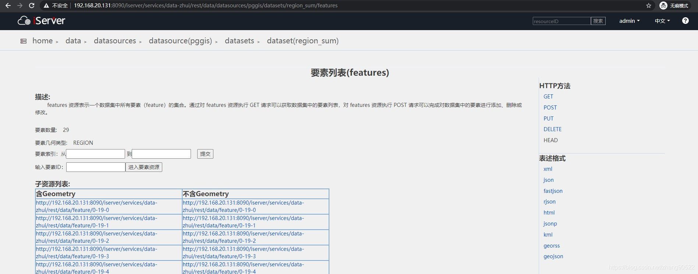Click the HEAD HTTP method text
Viewport: 698px width, 274px height.
tap(550, 140)
